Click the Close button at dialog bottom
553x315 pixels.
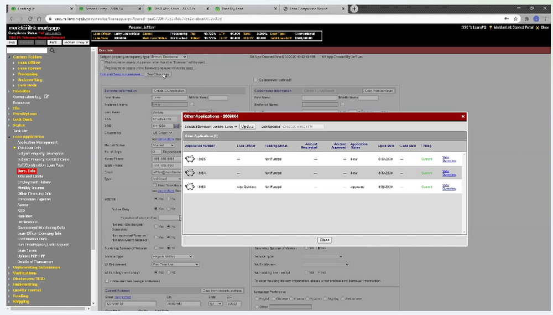click(x=324, y=240)
